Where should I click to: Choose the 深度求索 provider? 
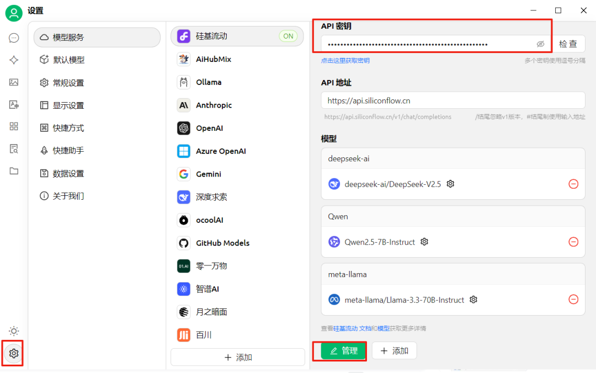pyautogui.click(x=237, y=197)
